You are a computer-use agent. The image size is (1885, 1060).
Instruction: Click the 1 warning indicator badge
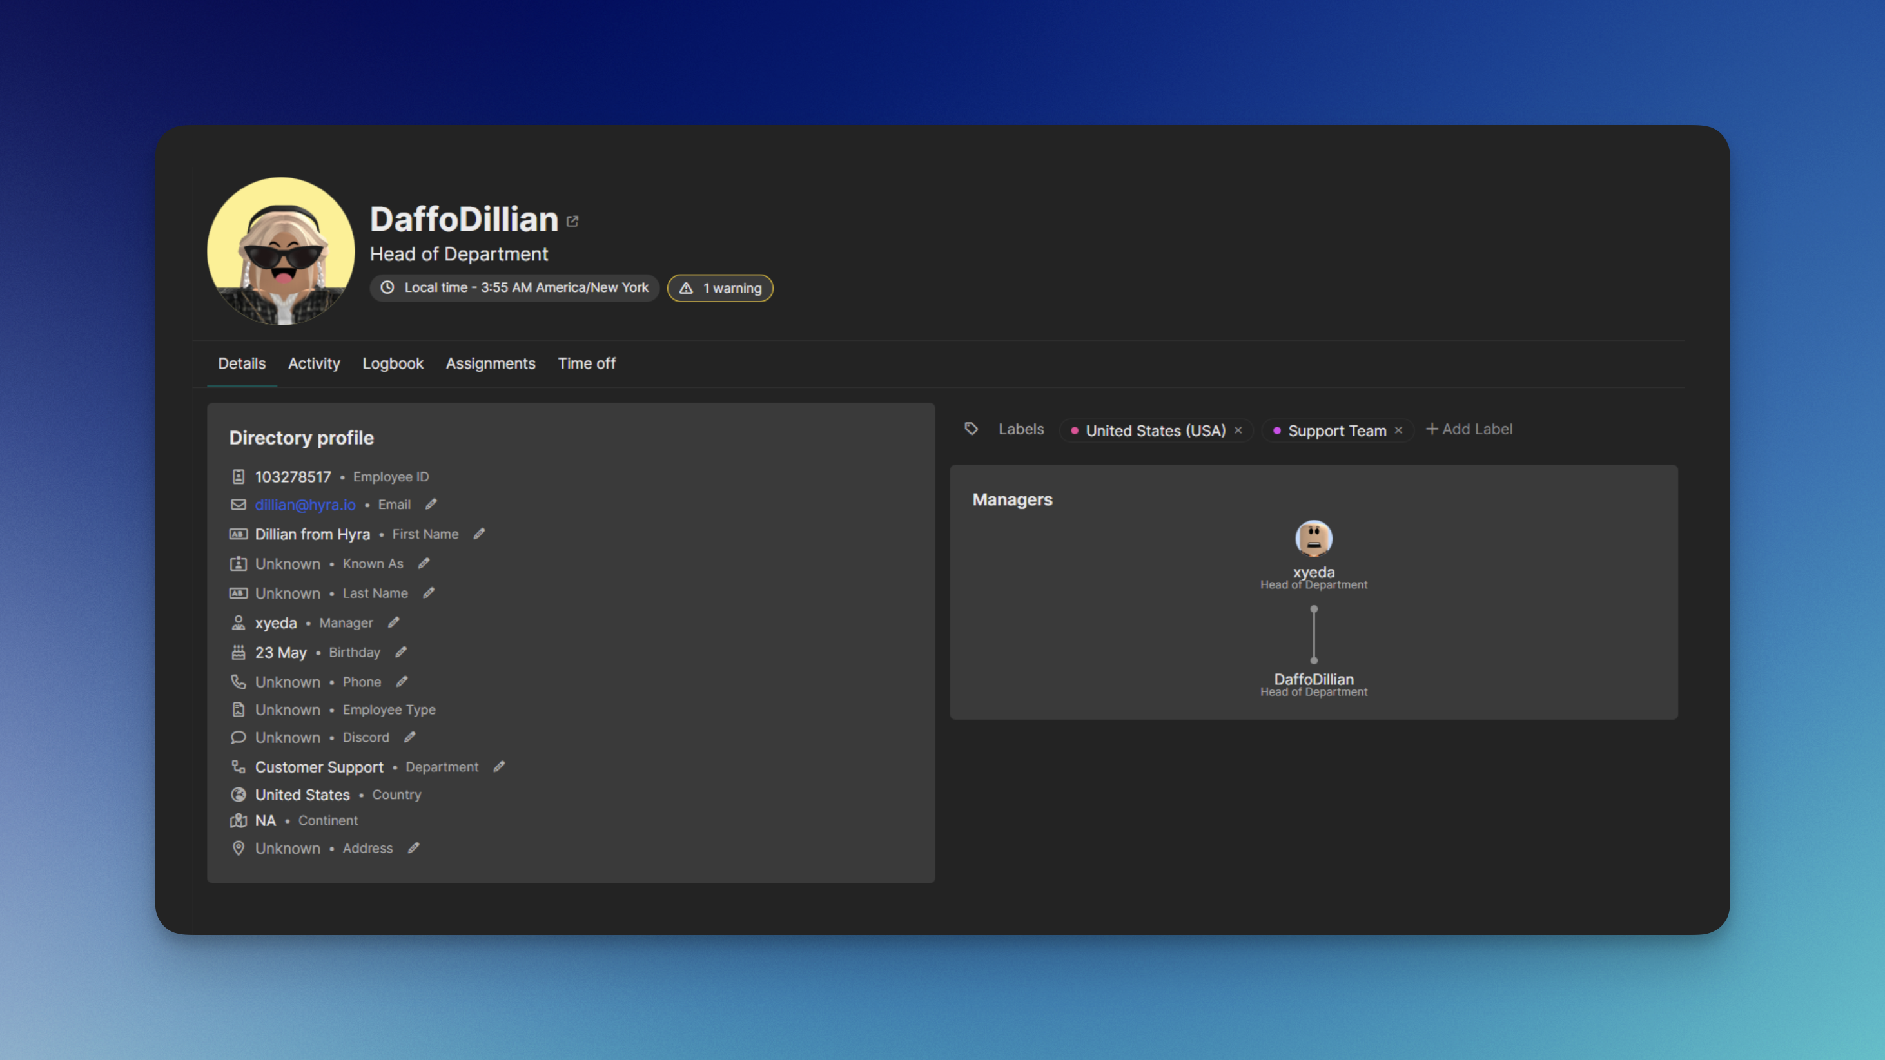click(x=720, y=287)
